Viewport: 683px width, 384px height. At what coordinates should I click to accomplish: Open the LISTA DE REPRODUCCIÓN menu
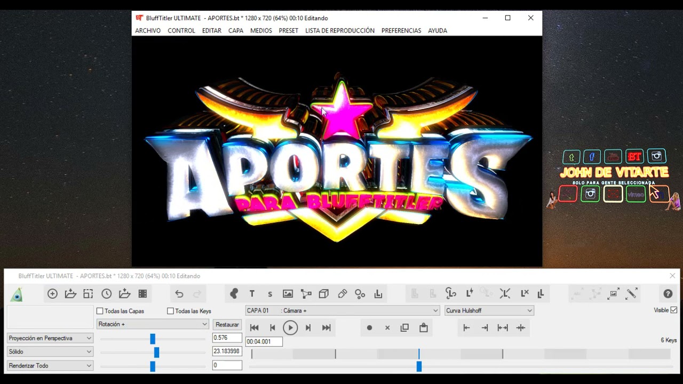pyautogui.click(x=340, y=31)
